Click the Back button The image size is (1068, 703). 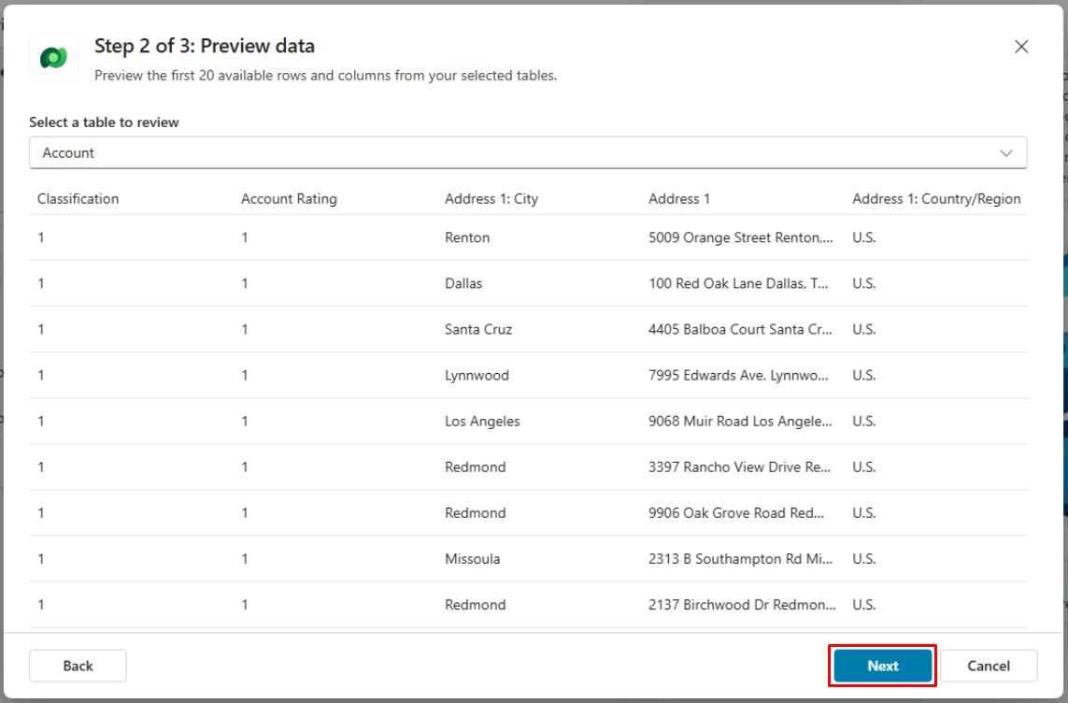tap(78, 665)
